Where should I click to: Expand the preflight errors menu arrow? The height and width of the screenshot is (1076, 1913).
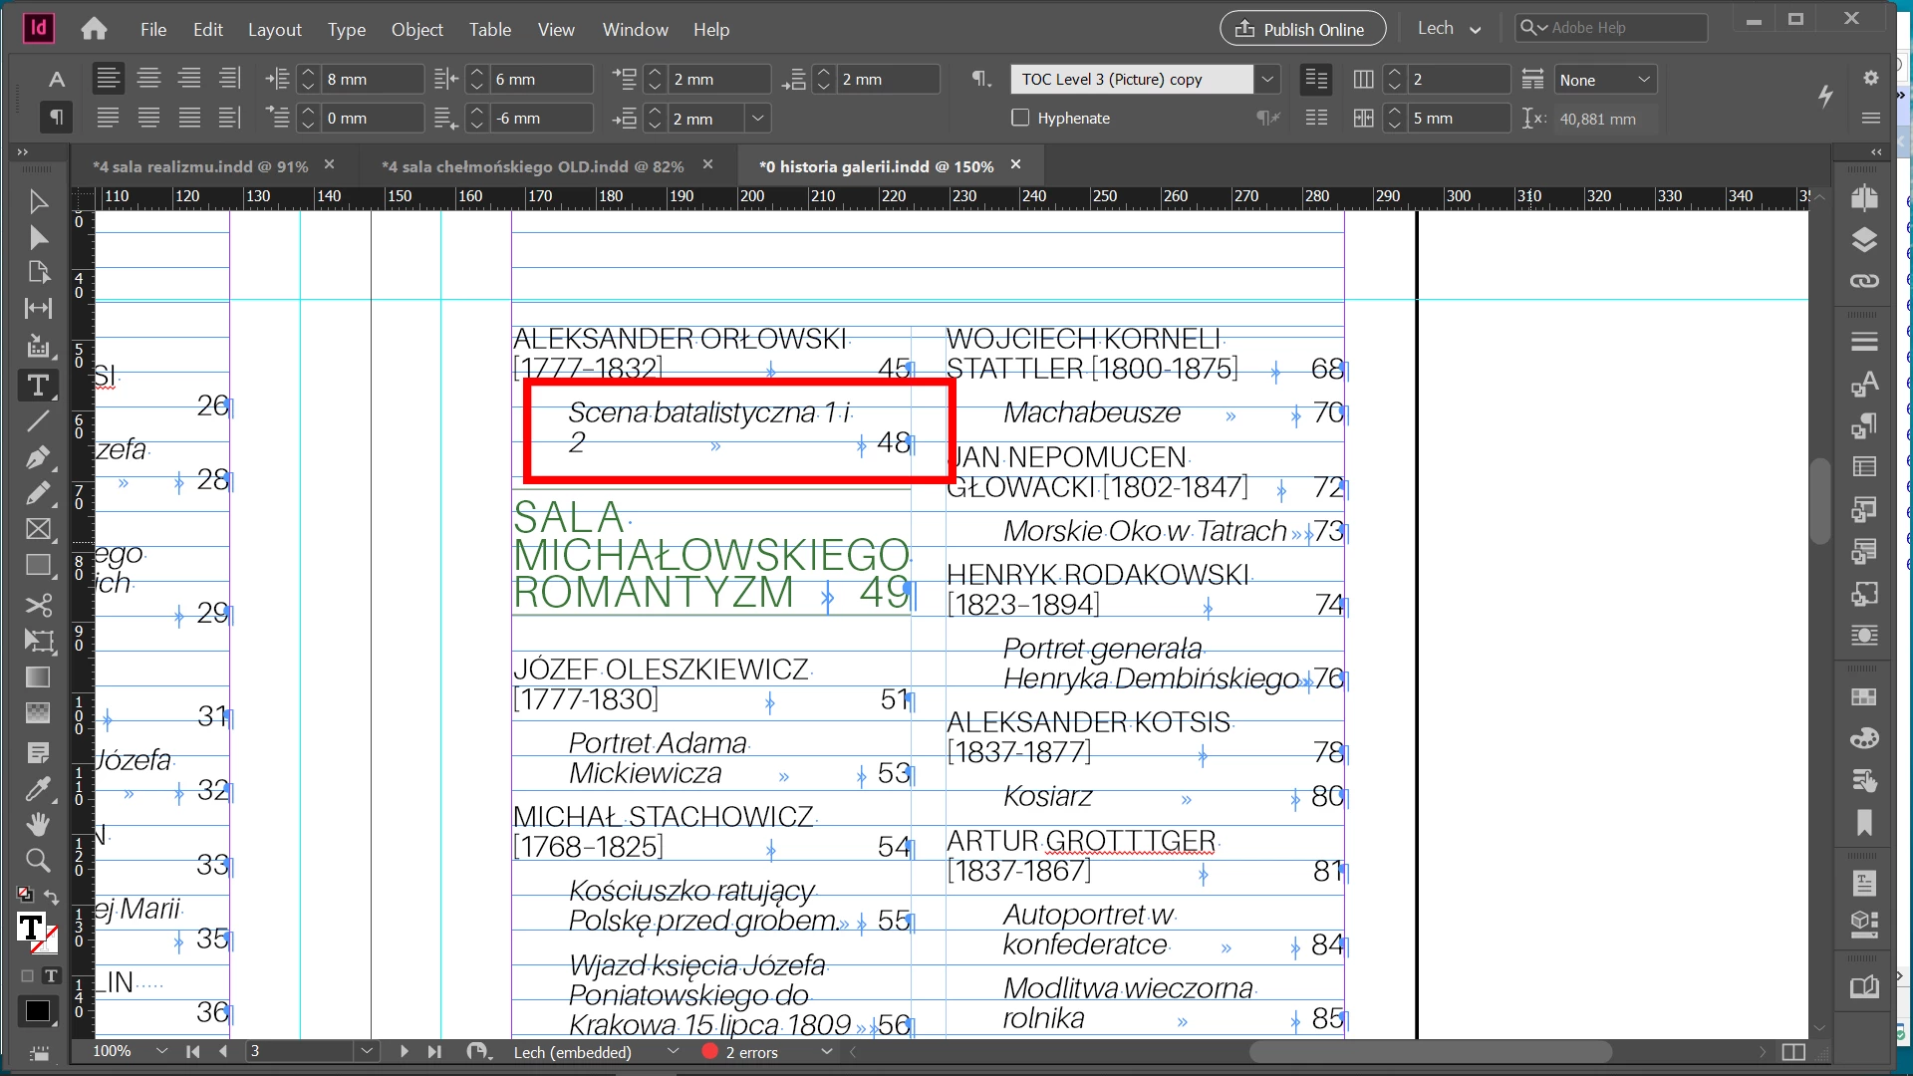point(826,1052)
